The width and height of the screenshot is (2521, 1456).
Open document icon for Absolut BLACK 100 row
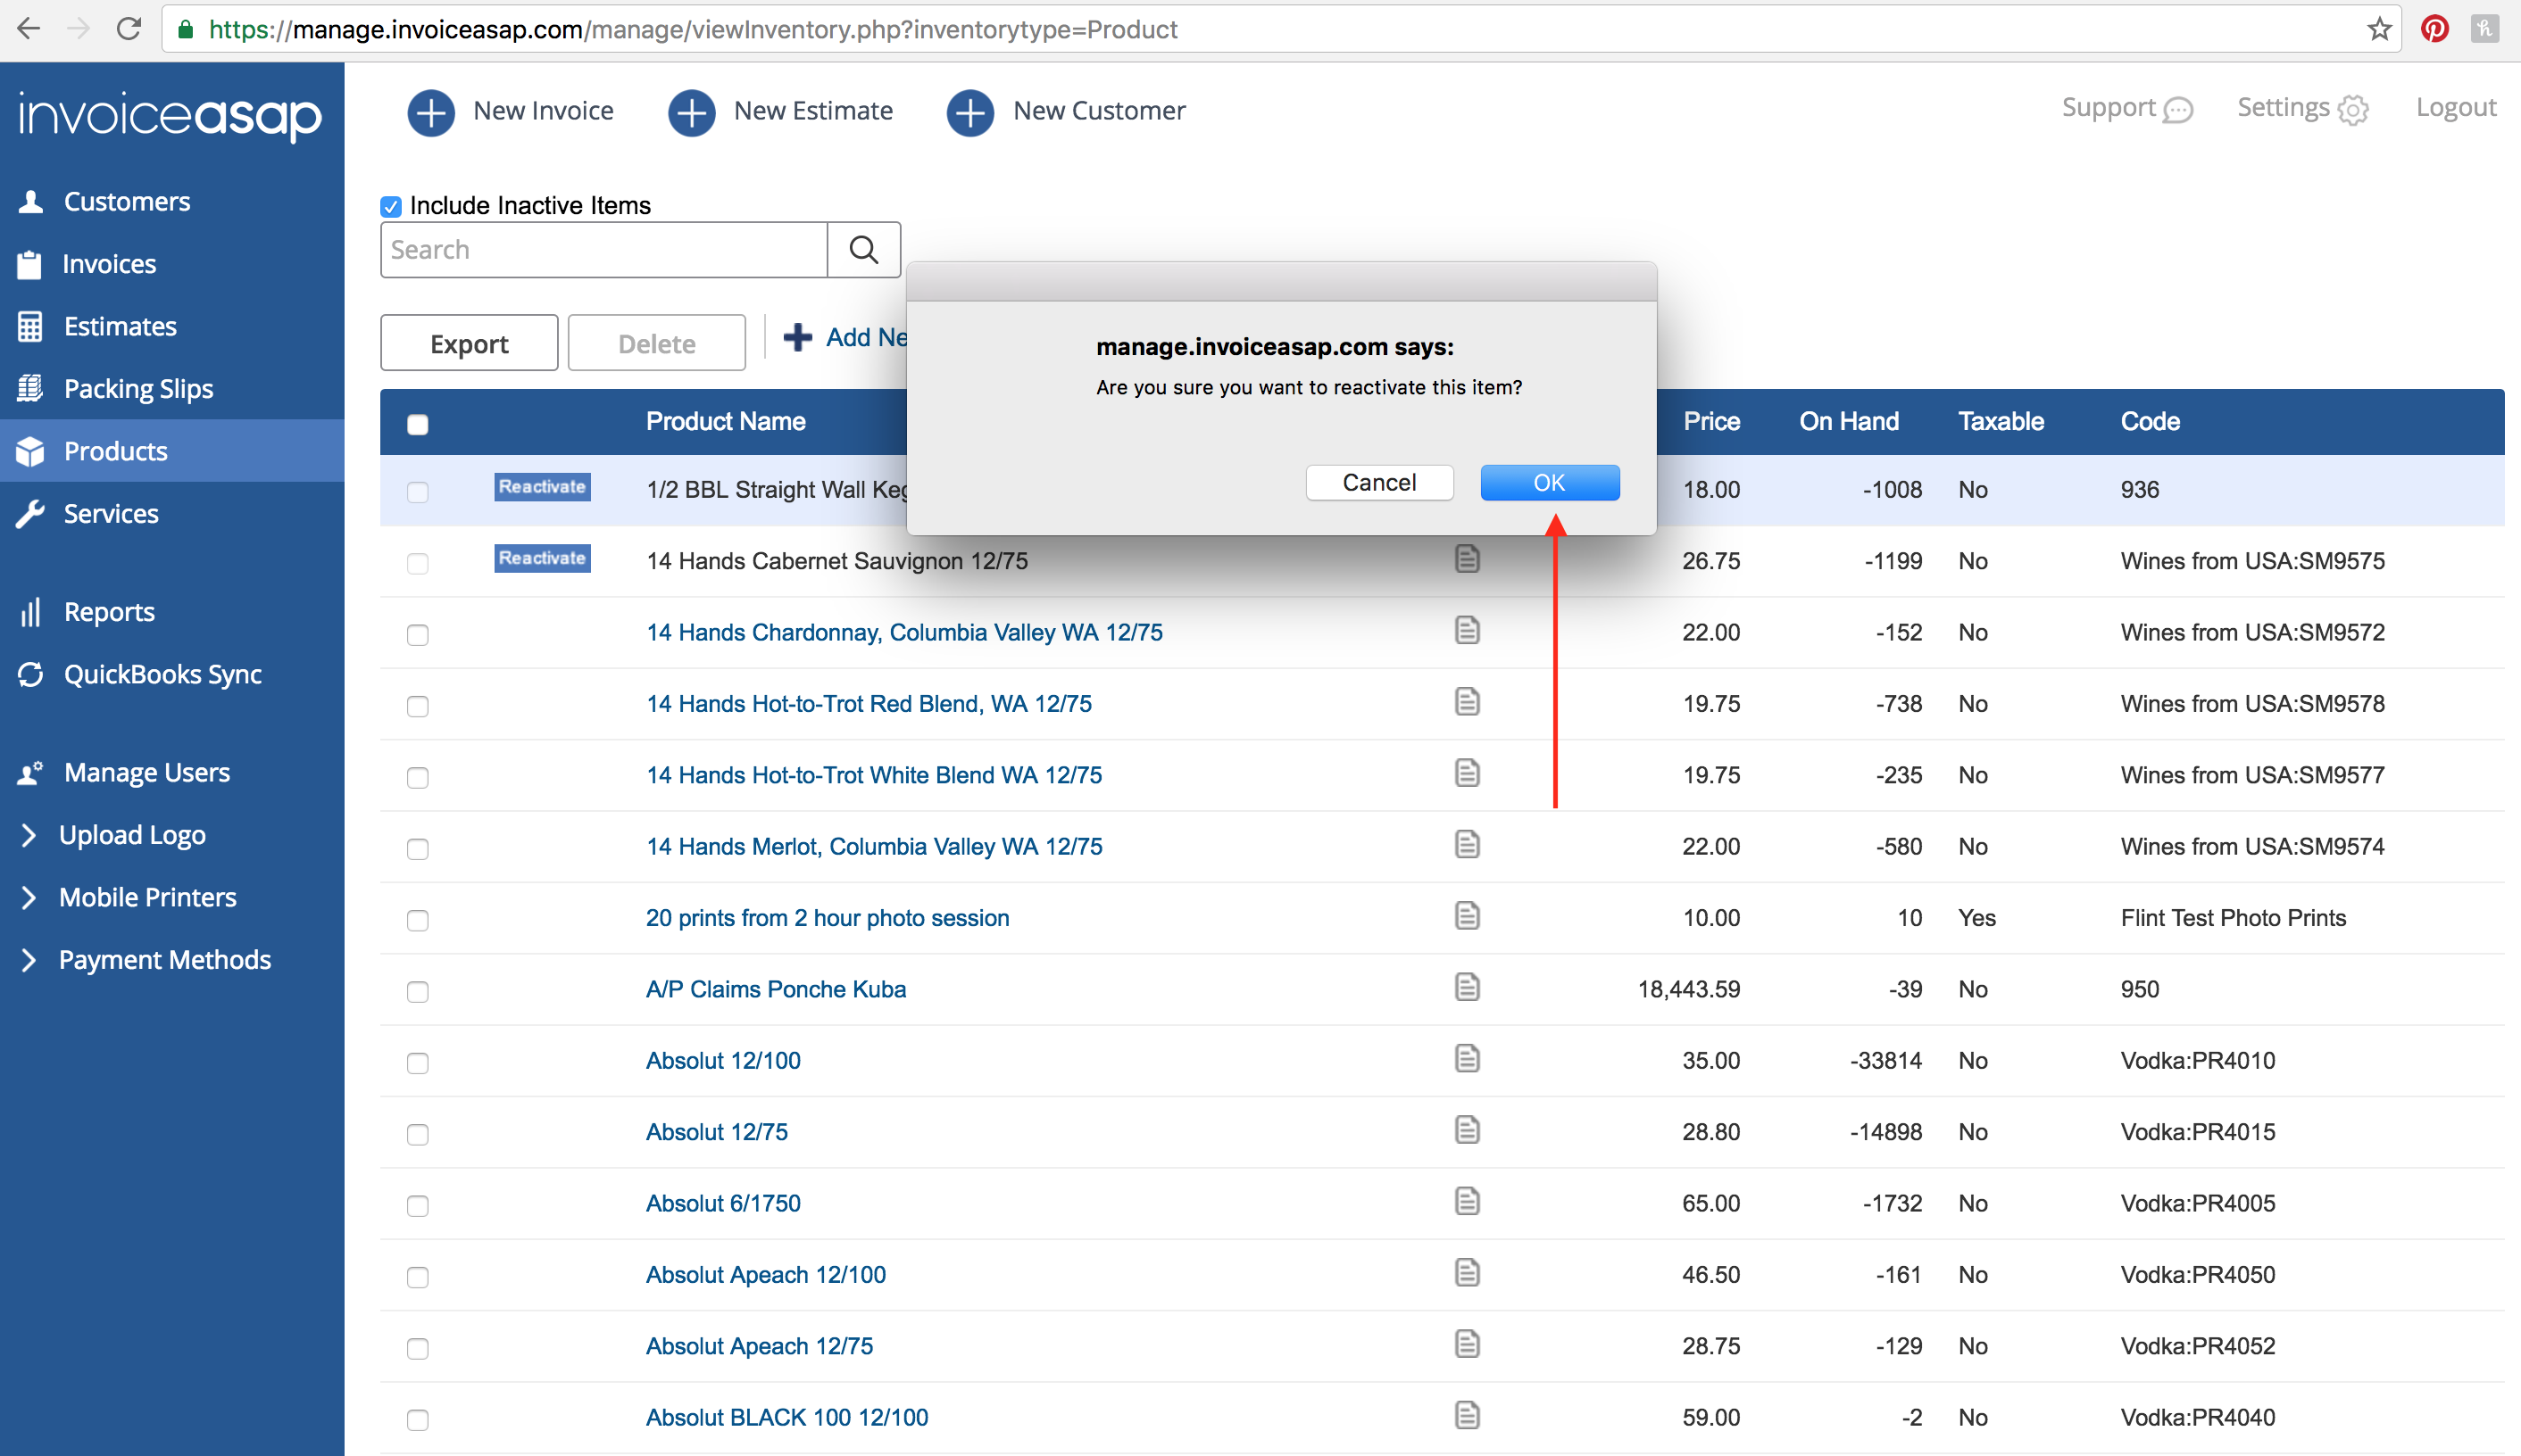click(x=1467, y=1415)
